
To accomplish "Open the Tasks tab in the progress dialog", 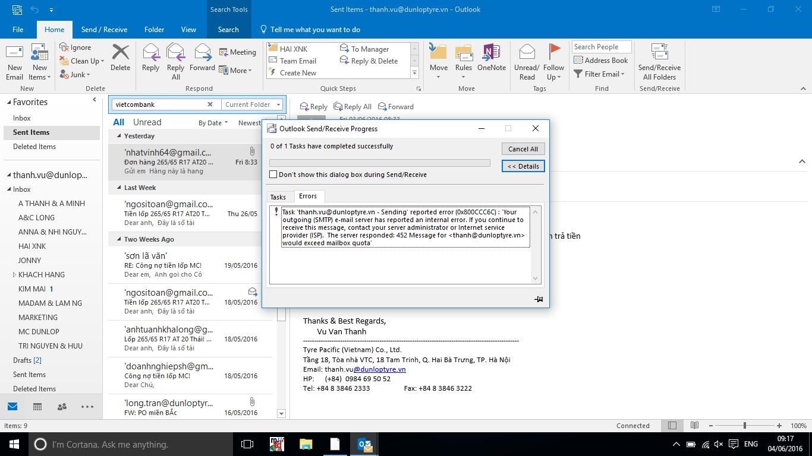I will pos(278,197).
